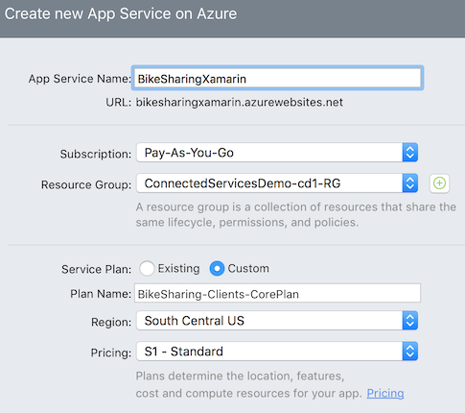Click the 'Pricing:' field label

[x=111, y=353]
